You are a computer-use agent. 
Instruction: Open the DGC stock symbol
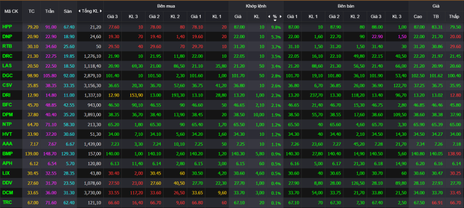tap(7, 76)
